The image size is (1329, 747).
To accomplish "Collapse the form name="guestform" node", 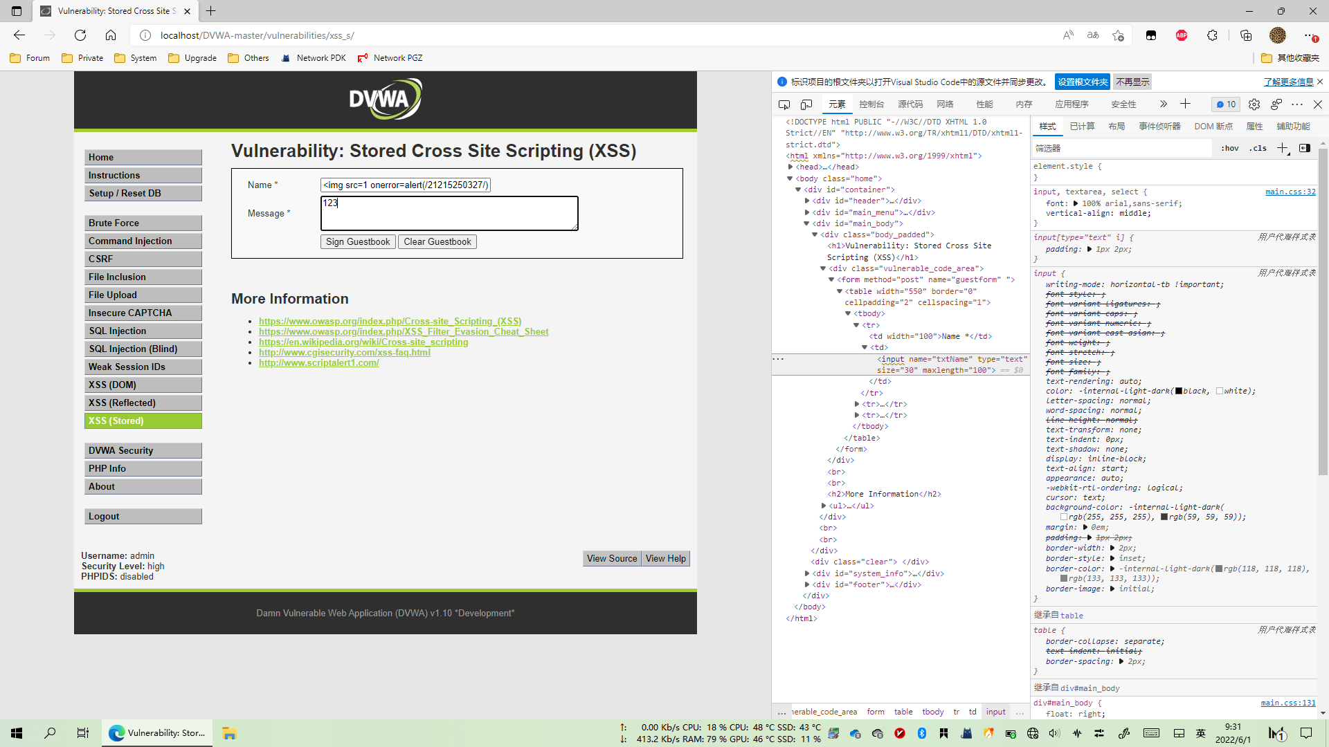I will tap(831, 279).
